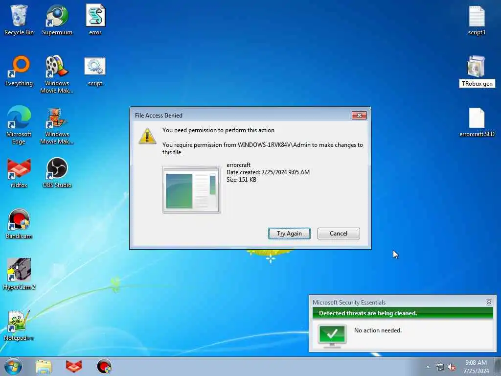
Task: Click Cancel in the File Access Denied dialog
Action: [x=339, y=234]
